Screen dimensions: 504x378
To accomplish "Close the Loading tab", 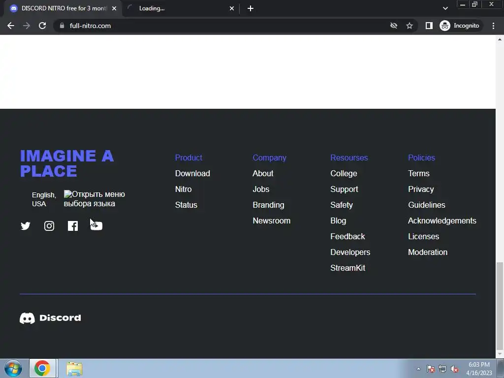I will 232,8.
